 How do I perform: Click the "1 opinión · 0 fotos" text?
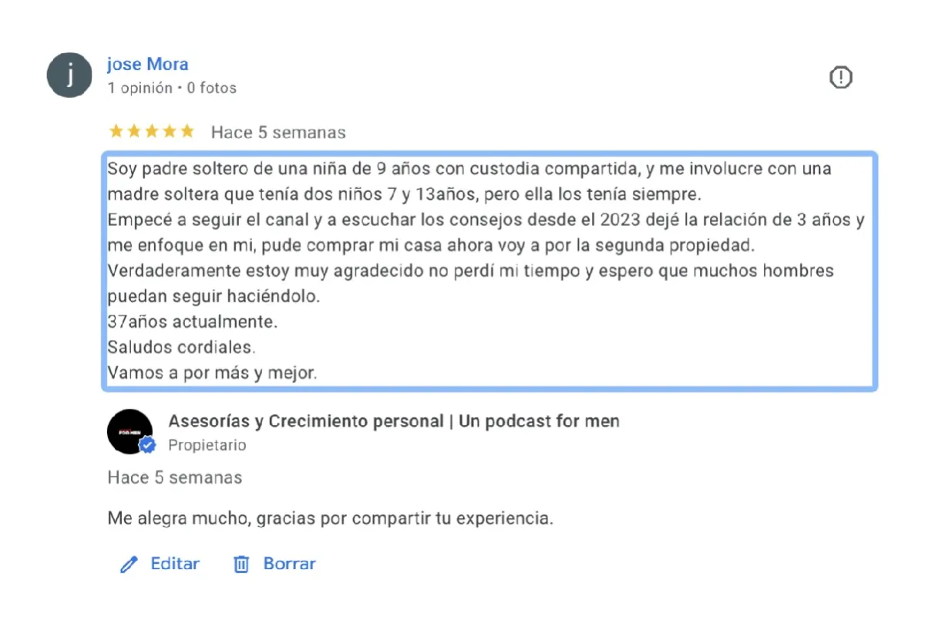[x=172, y=88]
